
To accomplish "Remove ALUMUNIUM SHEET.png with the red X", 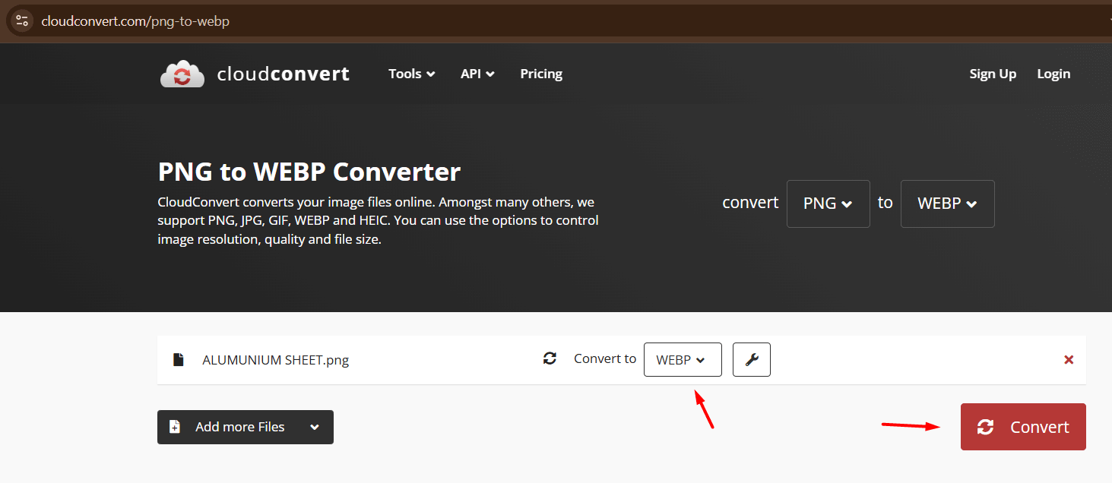I will pos(1069,360).
